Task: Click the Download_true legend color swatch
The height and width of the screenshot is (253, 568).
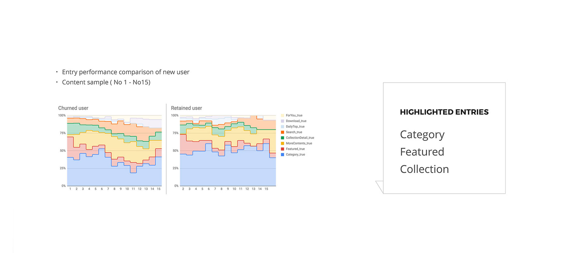Action: coord(282,121)
